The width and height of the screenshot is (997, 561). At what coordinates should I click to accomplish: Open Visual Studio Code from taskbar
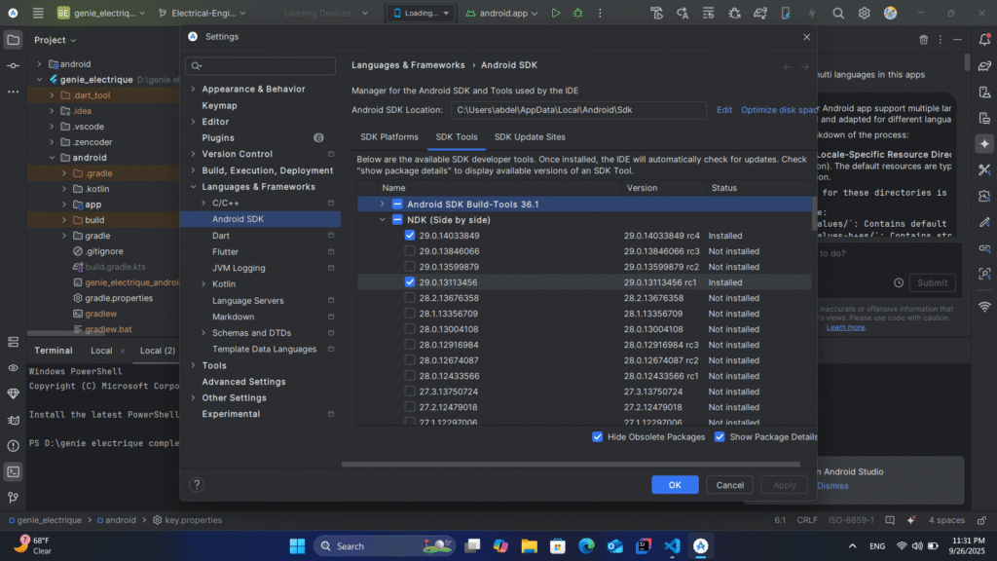671,545
